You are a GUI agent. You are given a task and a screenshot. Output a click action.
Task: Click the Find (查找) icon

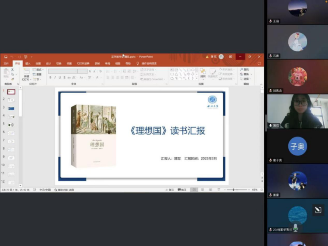point(245,69)
